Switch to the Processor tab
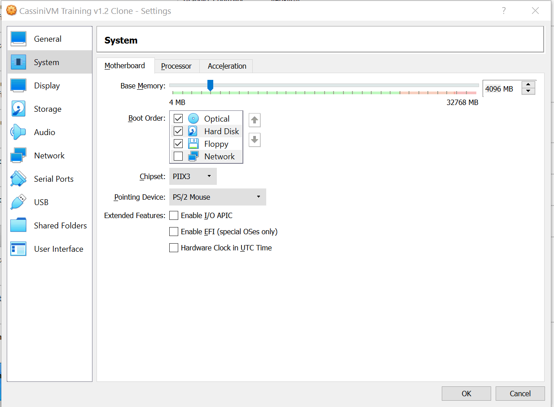This screenshot has width=554, height=407. 176,66
